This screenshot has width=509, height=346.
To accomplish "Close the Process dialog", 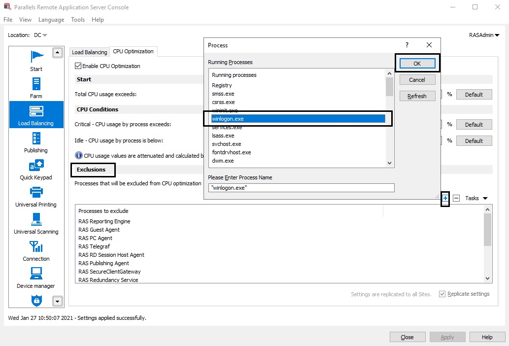I will point(429,45).
